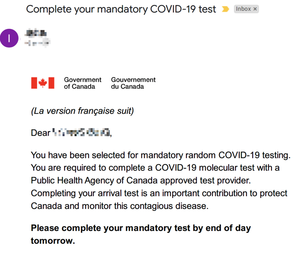Viewport: 305px width, 253px height.
Task: Open the purple sender avatar "I"
Action: click(9, 38)
